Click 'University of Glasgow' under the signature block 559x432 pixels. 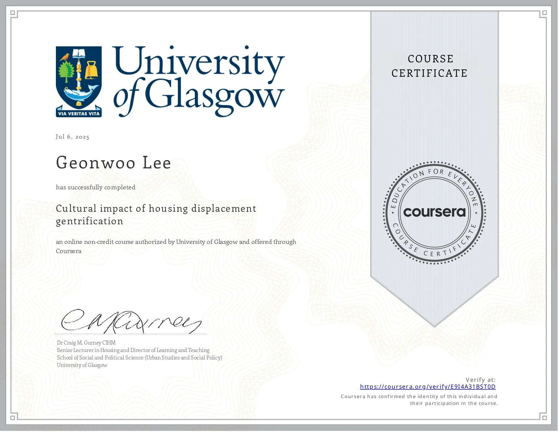[x=82, y=365]
